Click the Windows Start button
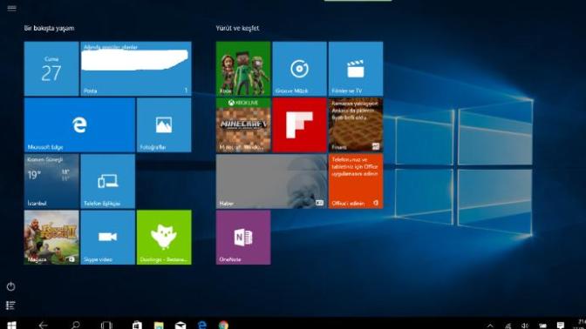 coord(11,326)
